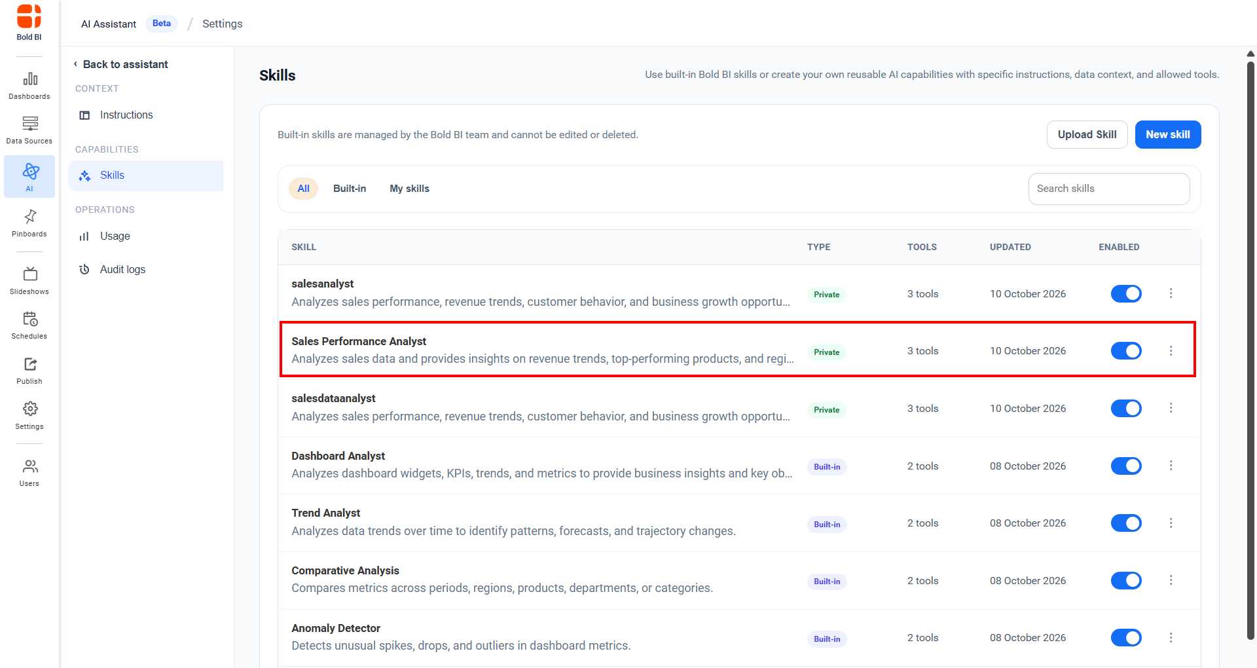Toggle Anomaly Detector enabled switch
The height and width of the screenshot is (668, 1257).
tap(1126, 638)
